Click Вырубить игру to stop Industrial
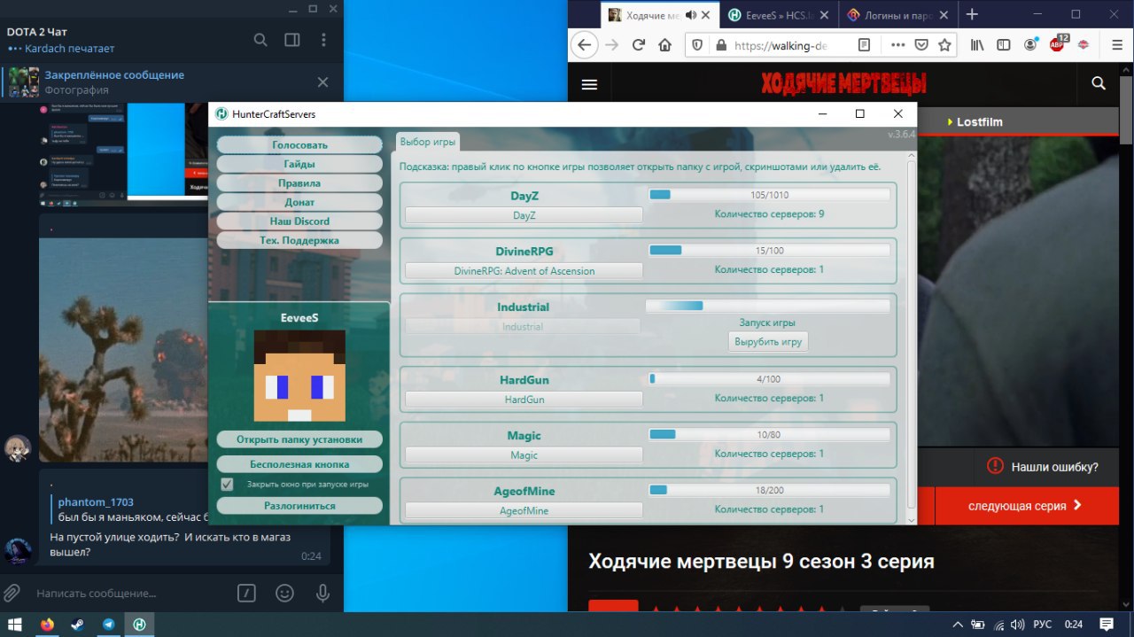This screenshot has width=1134, height=637. coord(768,342)
